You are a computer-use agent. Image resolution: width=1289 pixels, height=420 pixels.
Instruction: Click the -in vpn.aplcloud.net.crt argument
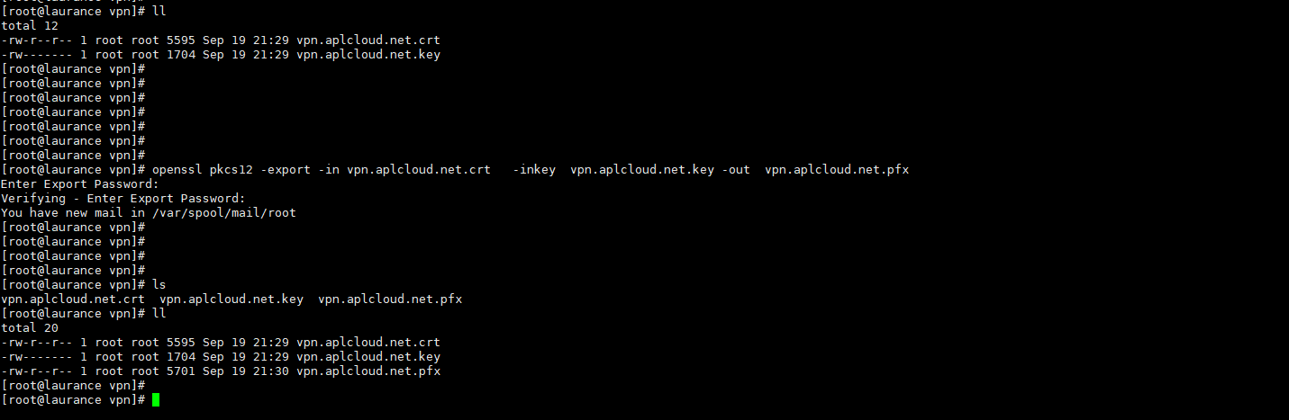point(404,170)
